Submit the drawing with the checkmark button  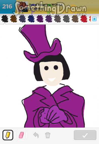click(85, 135)
